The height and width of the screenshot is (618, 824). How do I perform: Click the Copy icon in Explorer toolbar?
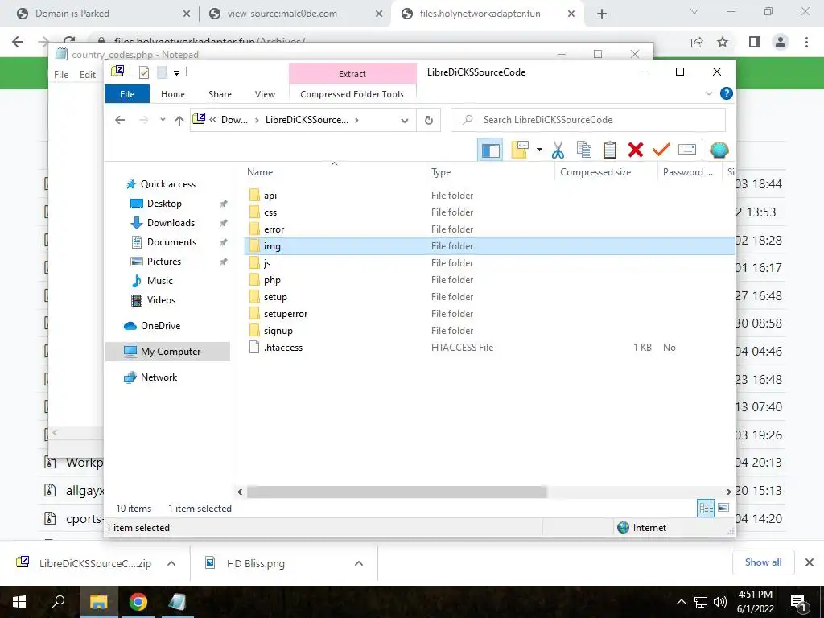[584, 150]
